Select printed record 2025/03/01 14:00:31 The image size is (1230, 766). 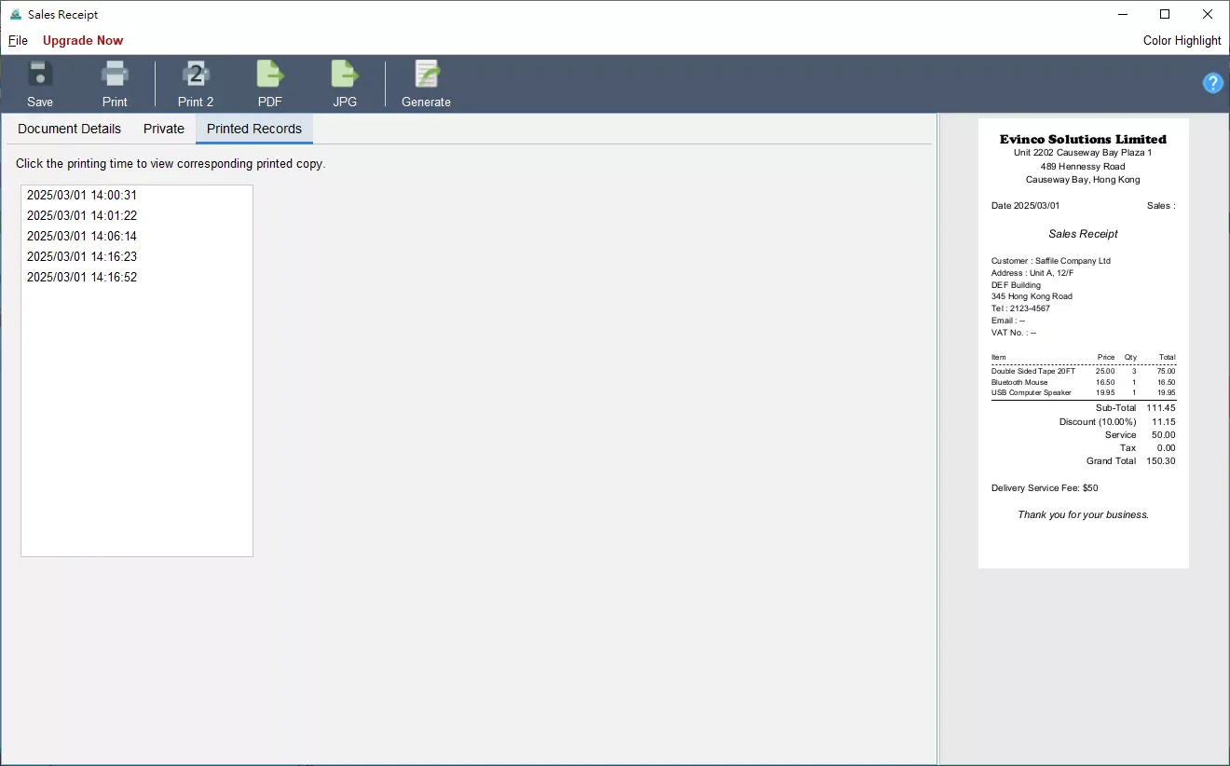[137, 196]
